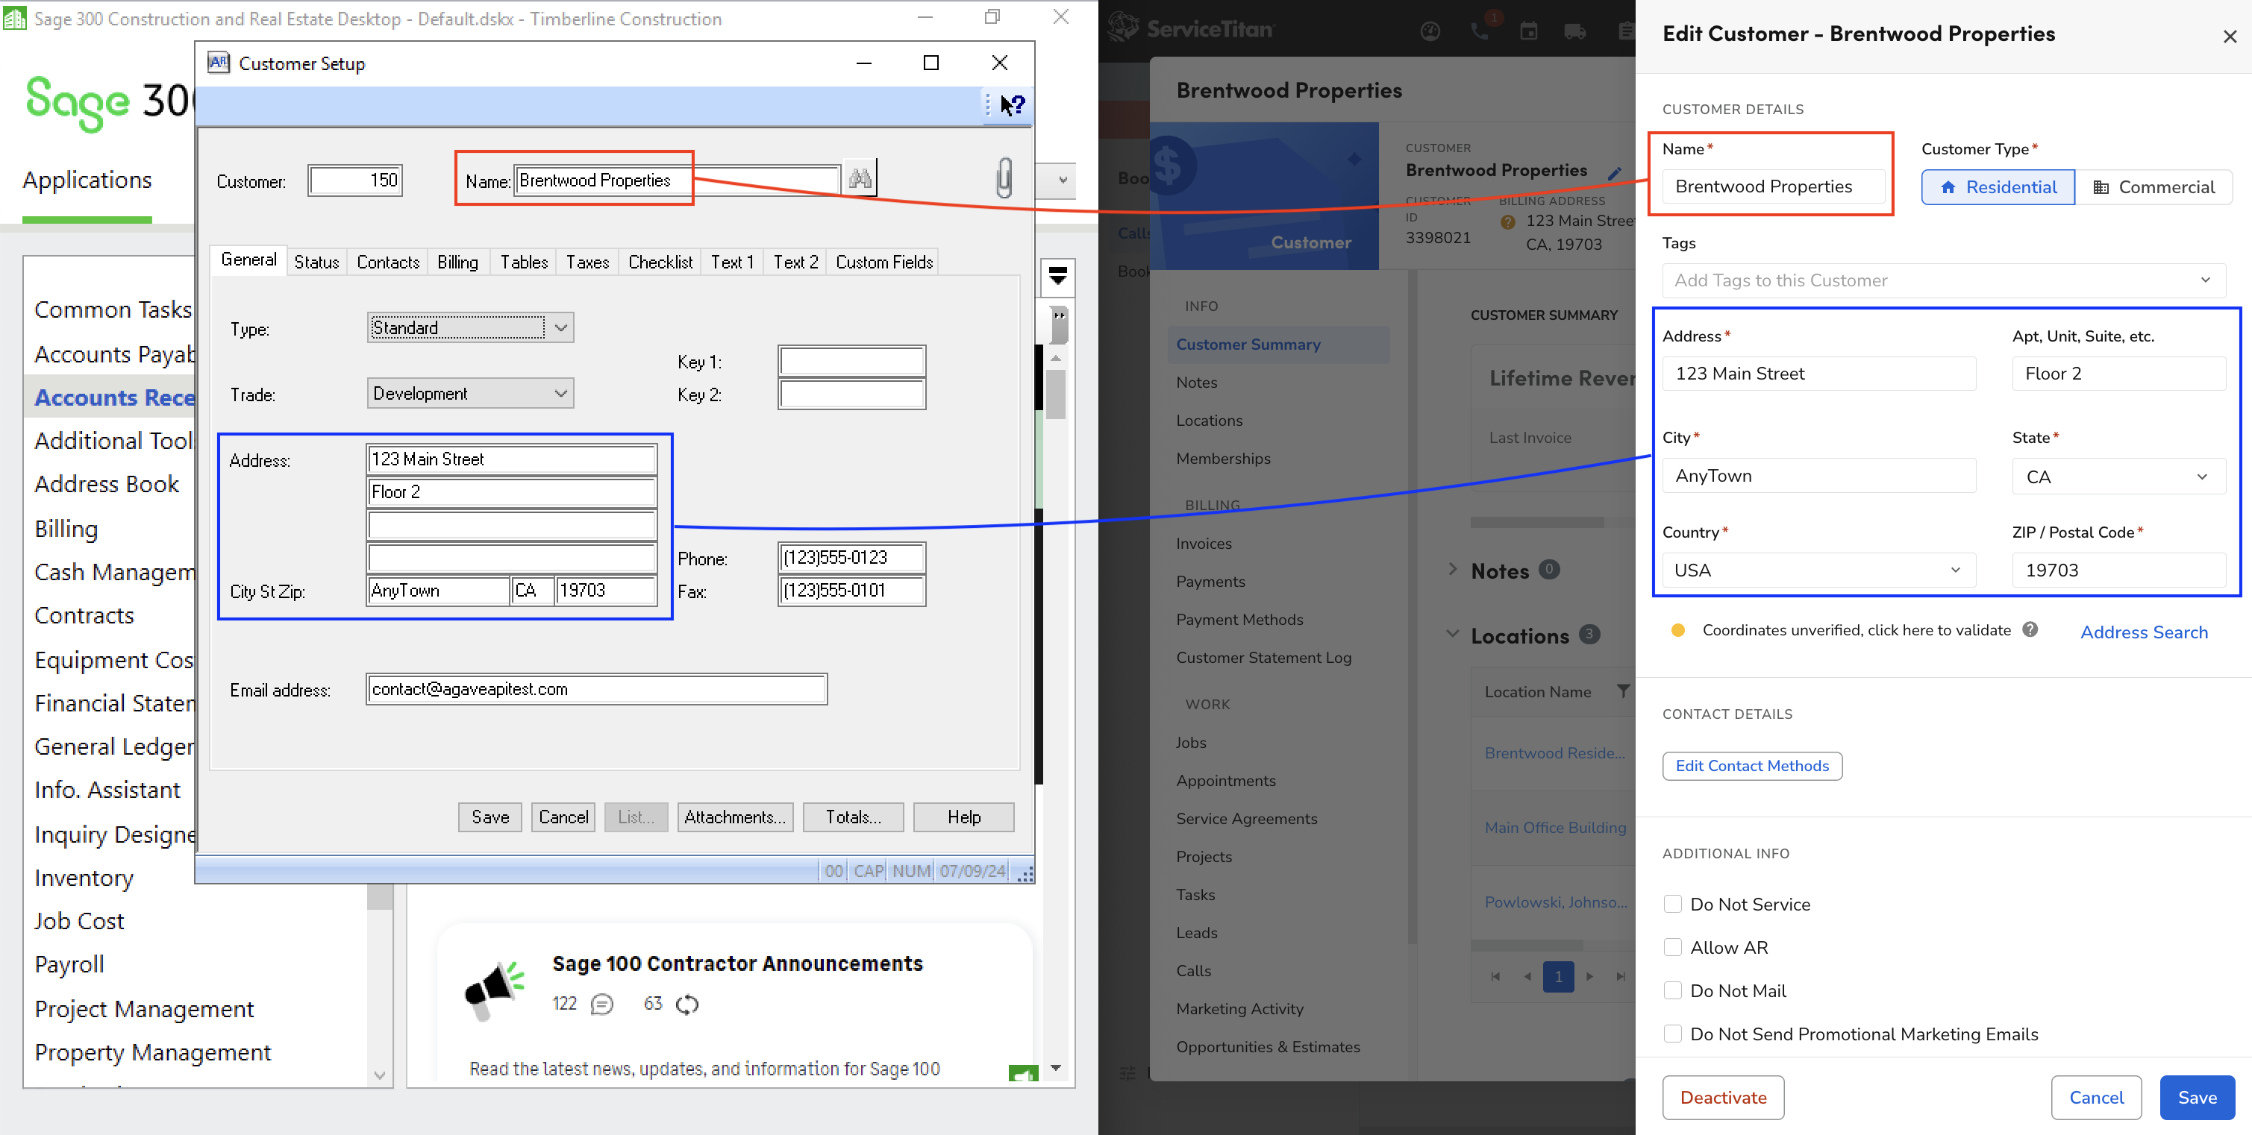Screen dimensions: 2252x1135
Task: Click the What's This help cursor icon
Action: coord(1013,106)
